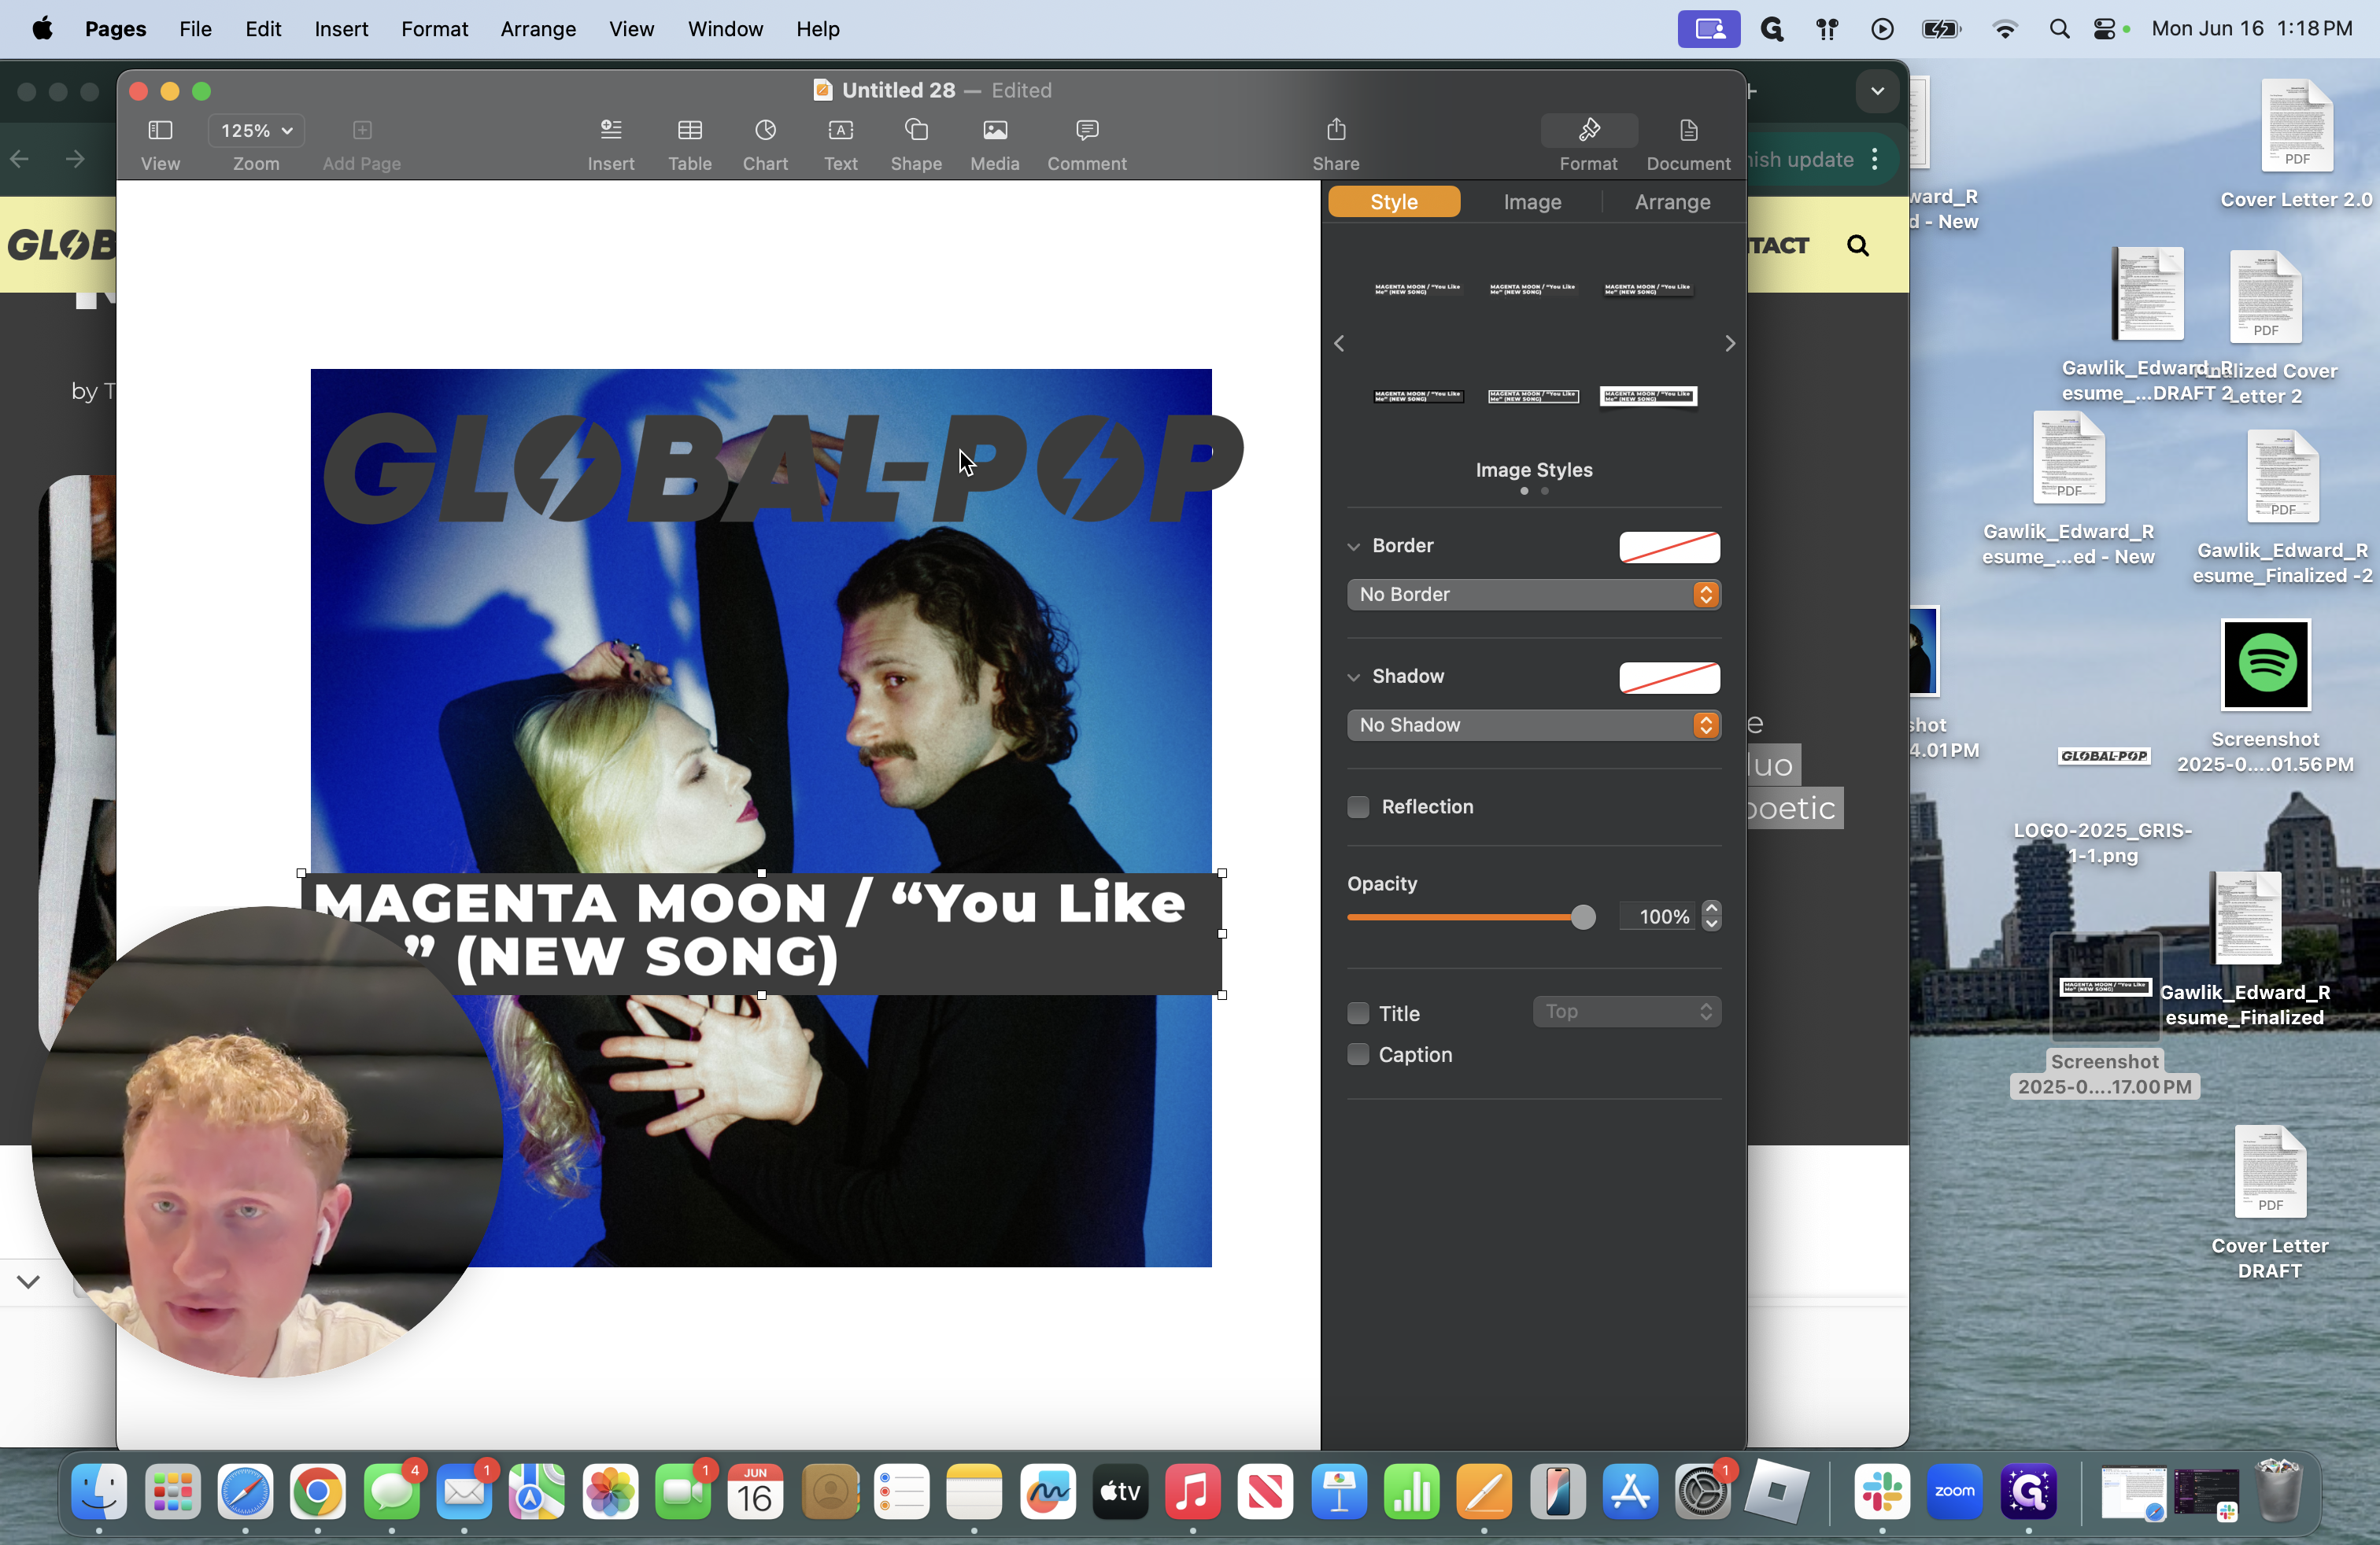The image size is (2380, 1545).
Task: Open the 125% Zoom dropdown
Action: tap(256, 131)
